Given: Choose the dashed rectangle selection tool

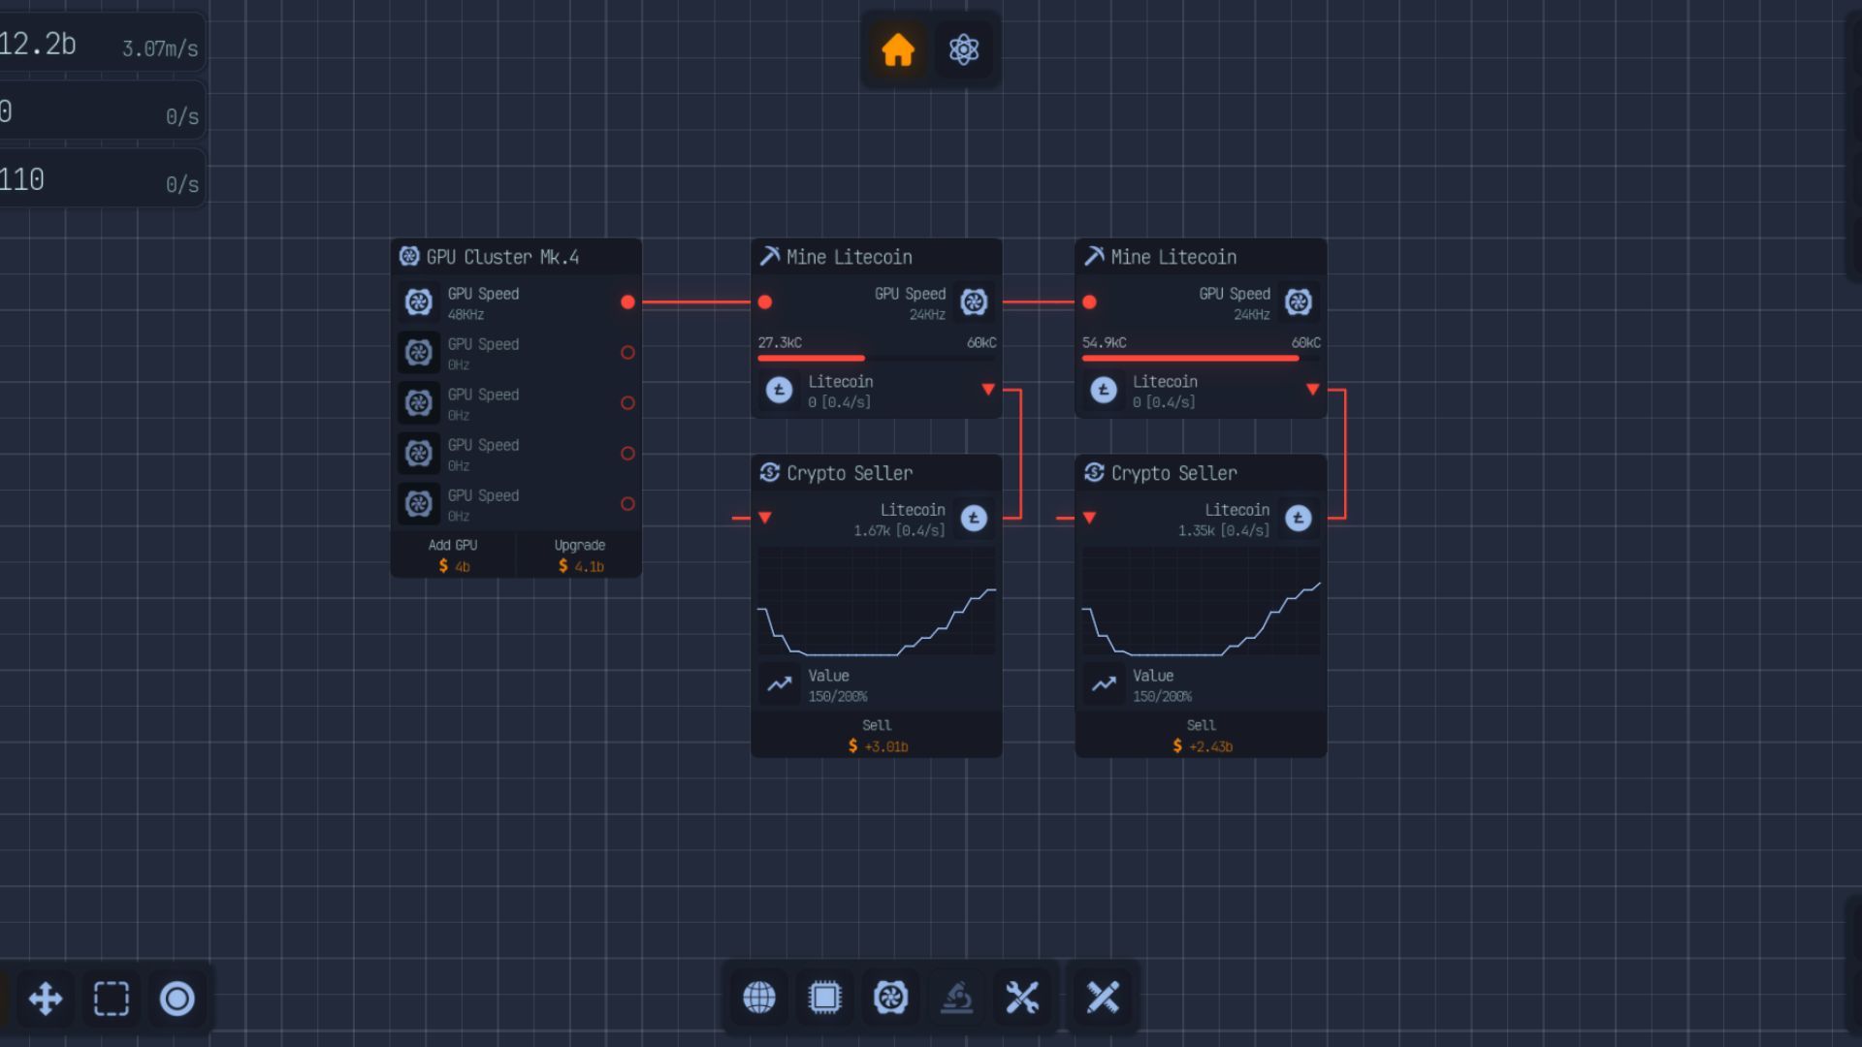Looking at the screenshot, I should tap(112, 999).
